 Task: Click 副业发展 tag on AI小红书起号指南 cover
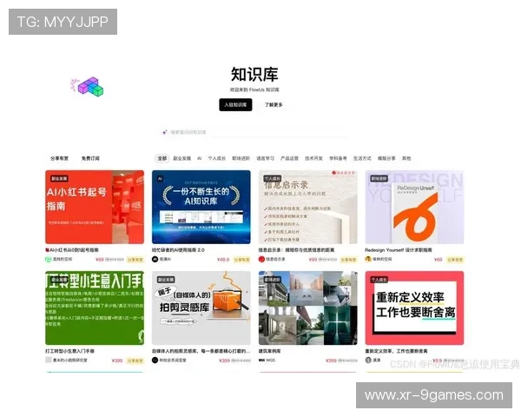click(x=59, y=179)
